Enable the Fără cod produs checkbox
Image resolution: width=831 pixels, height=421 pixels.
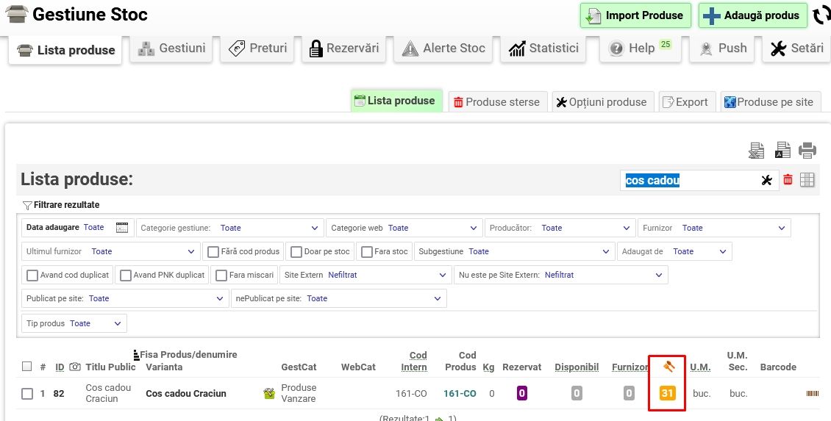(x=213, y=252)
